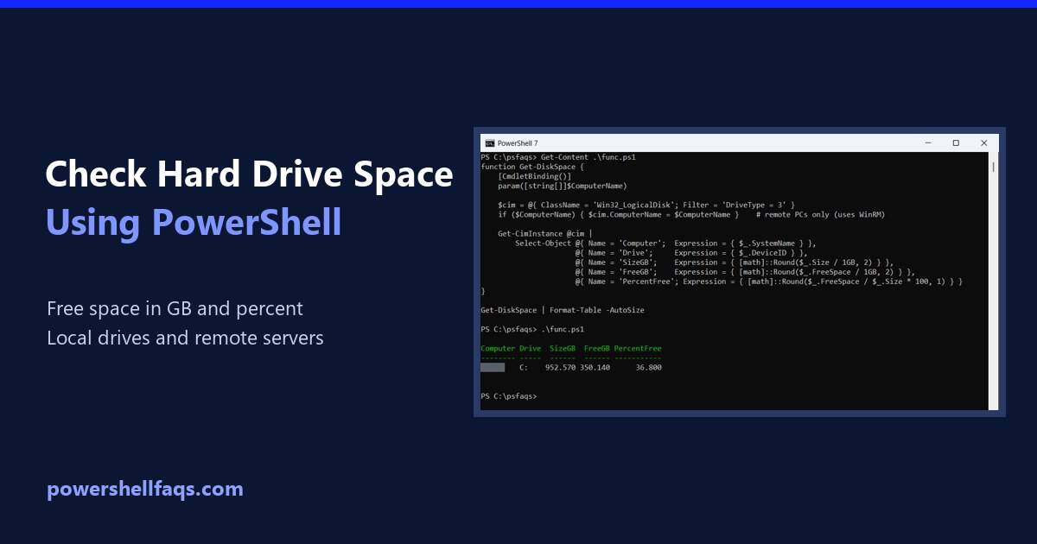Click the PowerShell 7 window icon
This screenshot has height=544, width=1037.
pyautogui.click(x=489, y=142)
